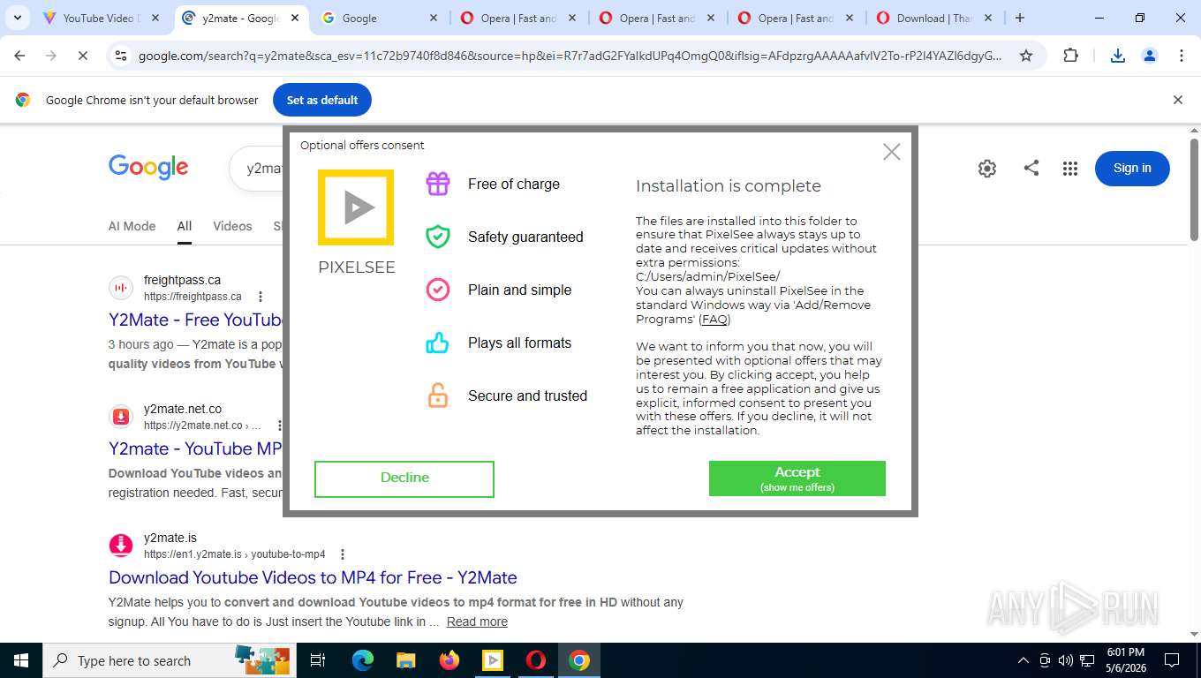Viewport: 1201px width, 678px height.
Task: Bookmark this page with the star
Action: click(x=1026, y=56)
